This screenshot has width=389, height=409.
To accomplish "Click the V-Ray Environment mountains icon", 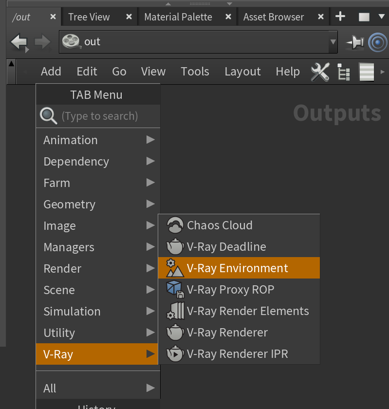I will [x=175, y=268].
